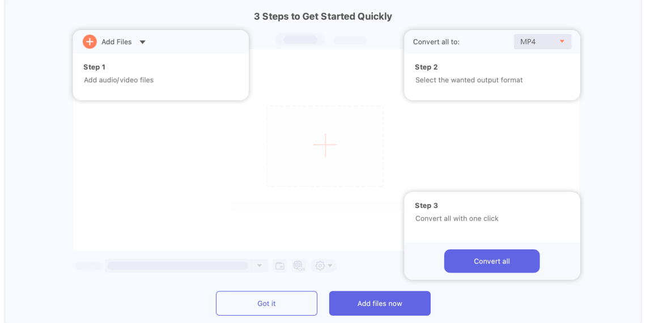Click the large plus in the drop area
This screenshot has width=646, height=323.
[325, 146]
